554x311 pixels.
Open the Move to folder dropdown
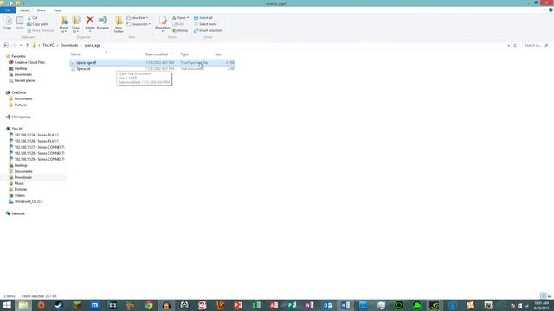[63, 24]
